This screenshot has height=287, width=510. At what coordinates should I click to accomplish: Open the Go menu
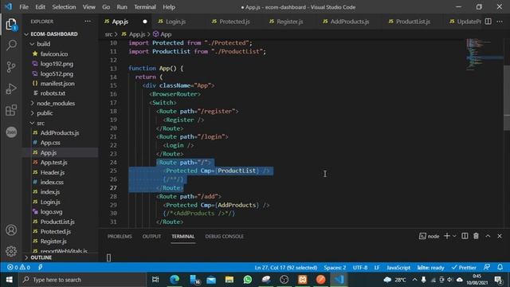(106, 7)
